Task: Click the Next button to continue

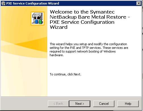Action: pyautogui.click(x=80, y=104)
